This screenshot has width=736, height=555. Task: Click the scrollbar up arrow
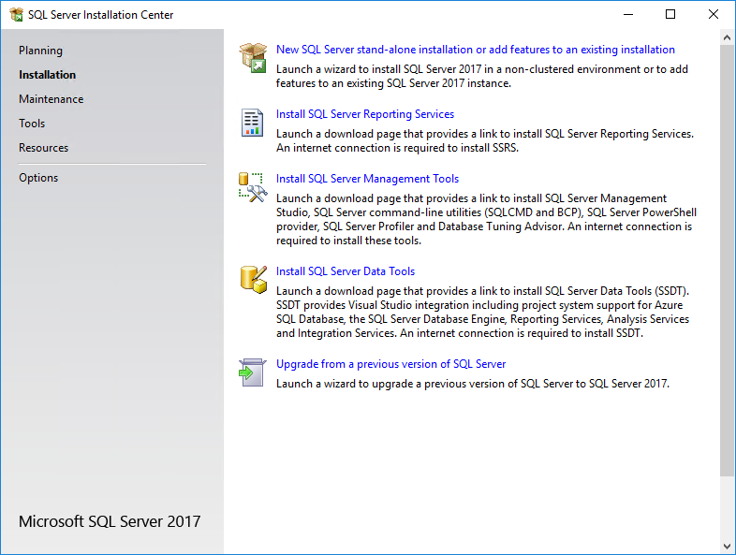tap(727, 37)
